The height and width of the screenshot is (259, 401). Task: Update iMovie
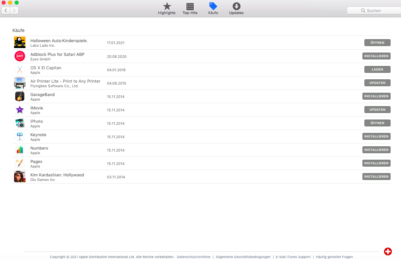point(377,109)
